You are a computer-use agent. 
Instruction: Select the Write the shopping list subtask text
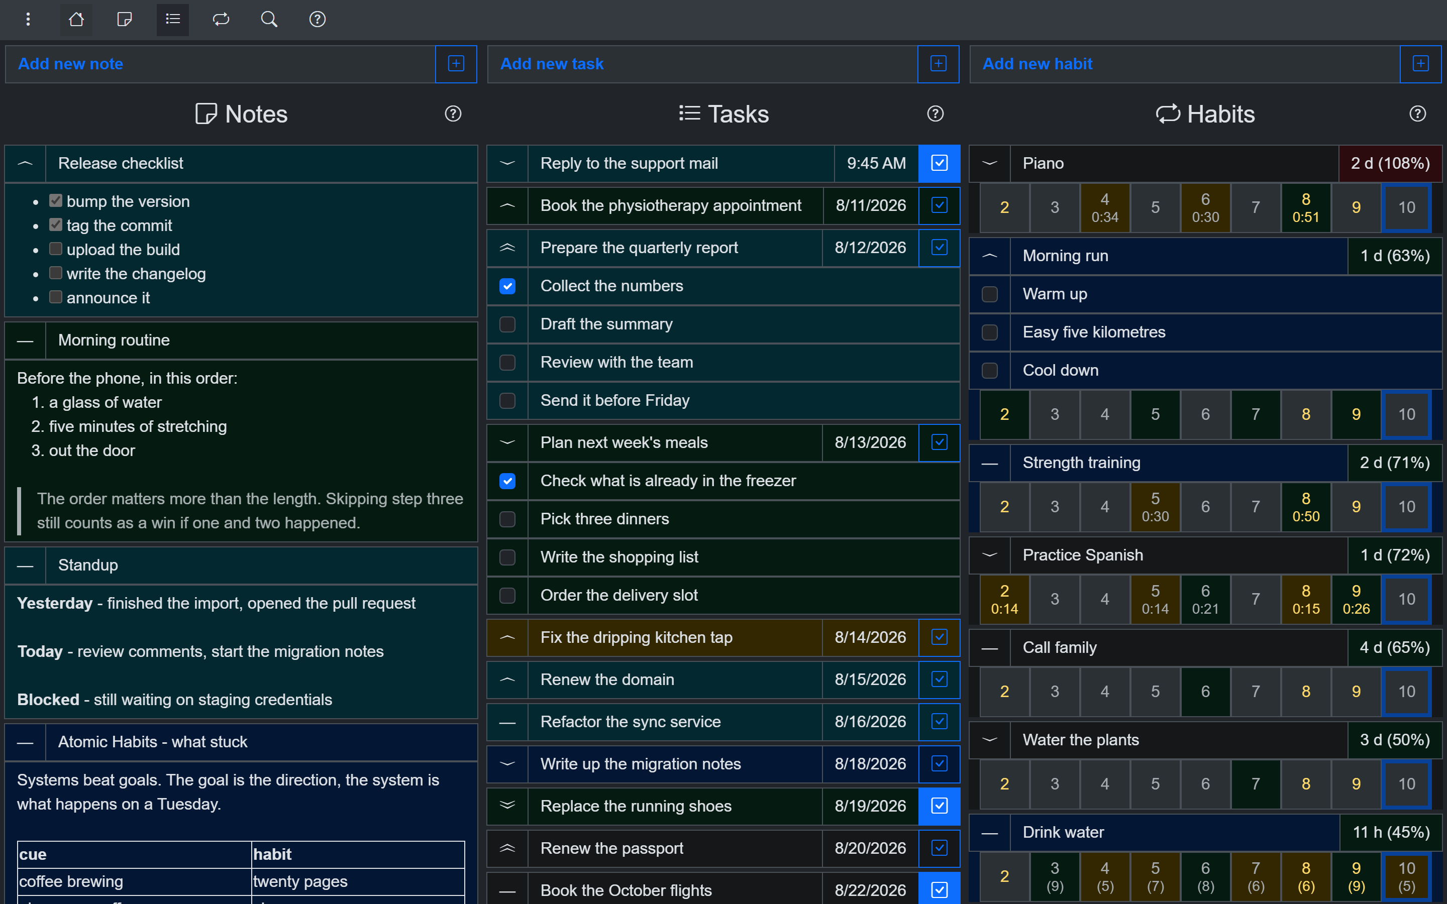click(x=619, y=557)
